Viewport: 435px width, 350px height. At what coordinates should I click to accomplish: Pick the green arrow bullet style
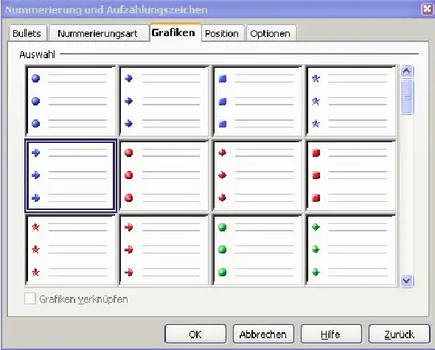coord(351,251)
